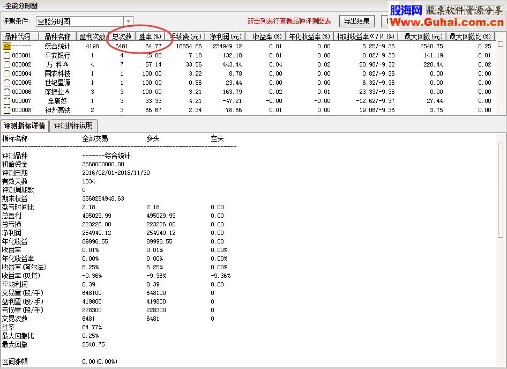
Task: Click the document icon beside 000001
Action: pos(7,55)
